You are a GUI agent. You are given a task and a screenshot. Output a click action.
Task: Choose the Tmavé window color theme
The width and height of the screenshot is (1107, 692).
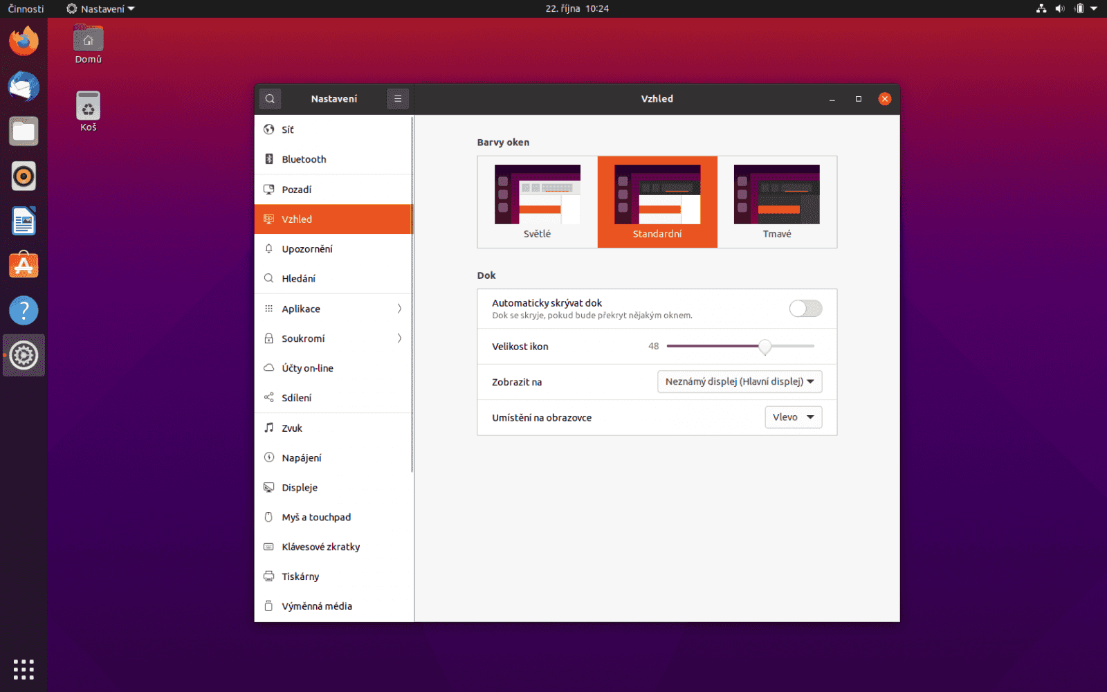[776, 201]
